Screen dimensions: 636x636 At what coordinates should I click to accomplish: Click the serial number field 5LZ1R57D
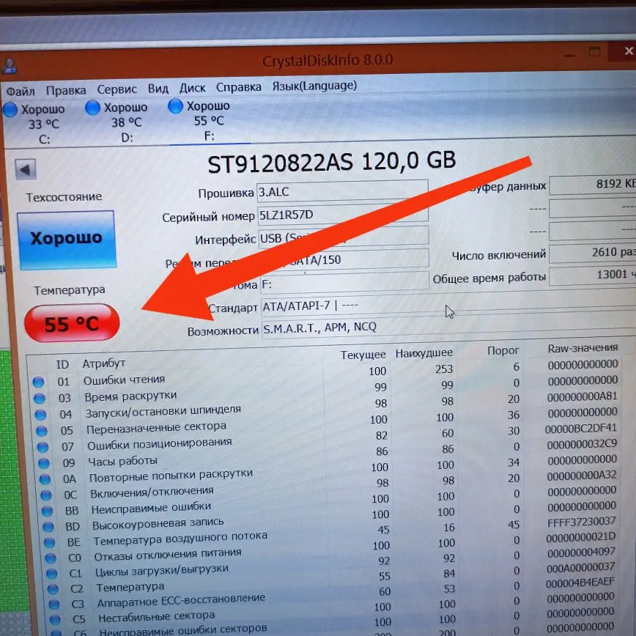[x=343, y=214]
